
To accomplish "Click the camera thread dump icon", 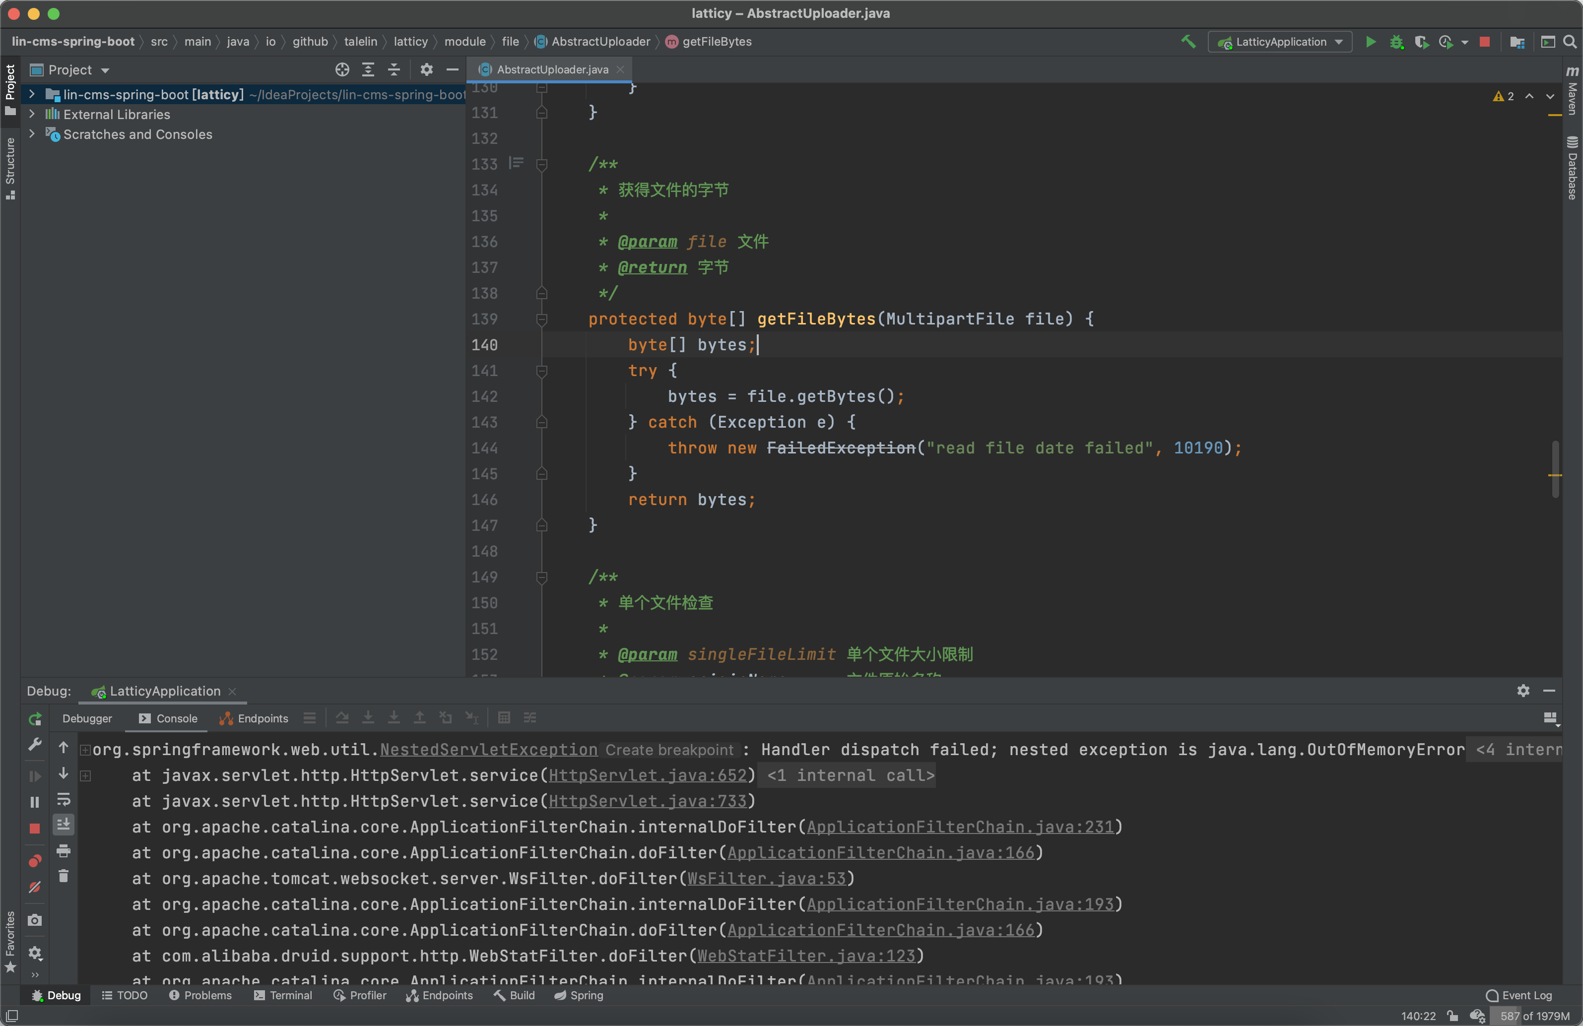I will (x=35, y=920).
